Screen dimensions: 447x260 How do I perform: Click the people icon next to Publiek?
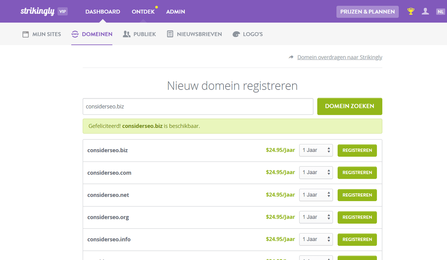point(126,34)
